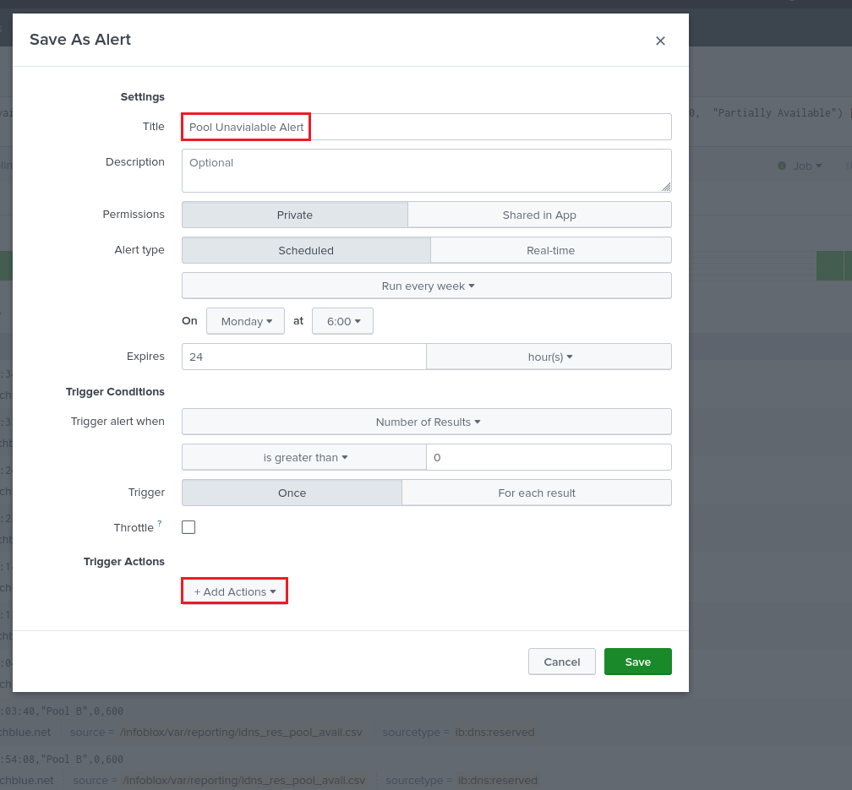The image size is (852, 790).
Task: Open the Run every week dropdown
Action: (427, 286)
